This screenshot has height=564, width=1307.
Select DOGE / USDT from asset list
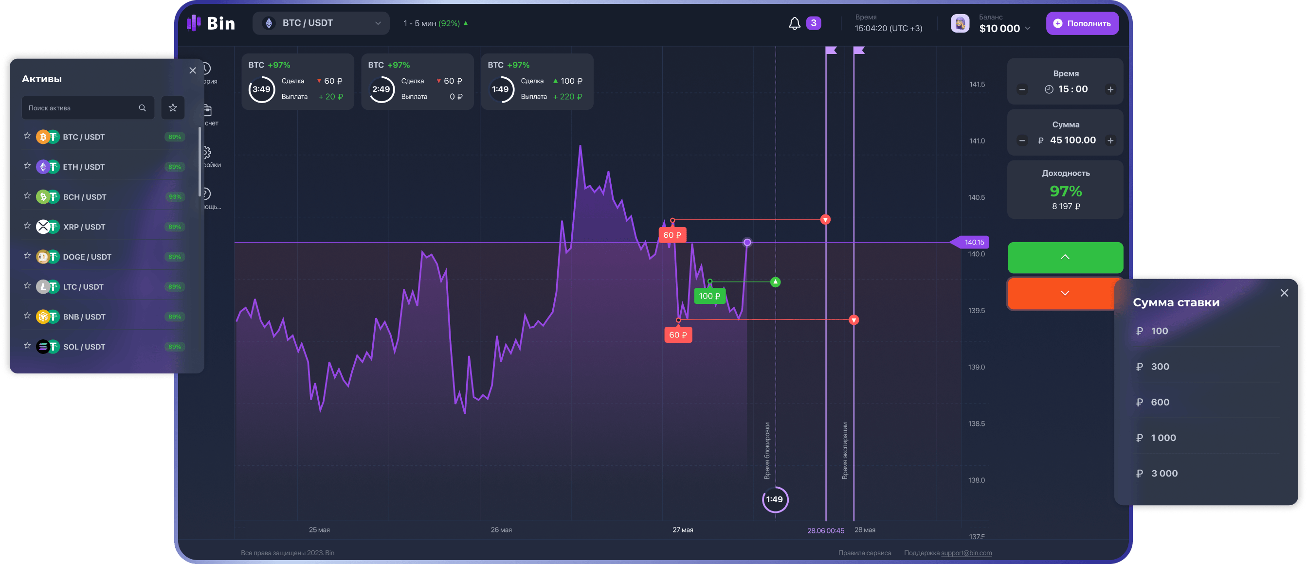tap(87, 257)
